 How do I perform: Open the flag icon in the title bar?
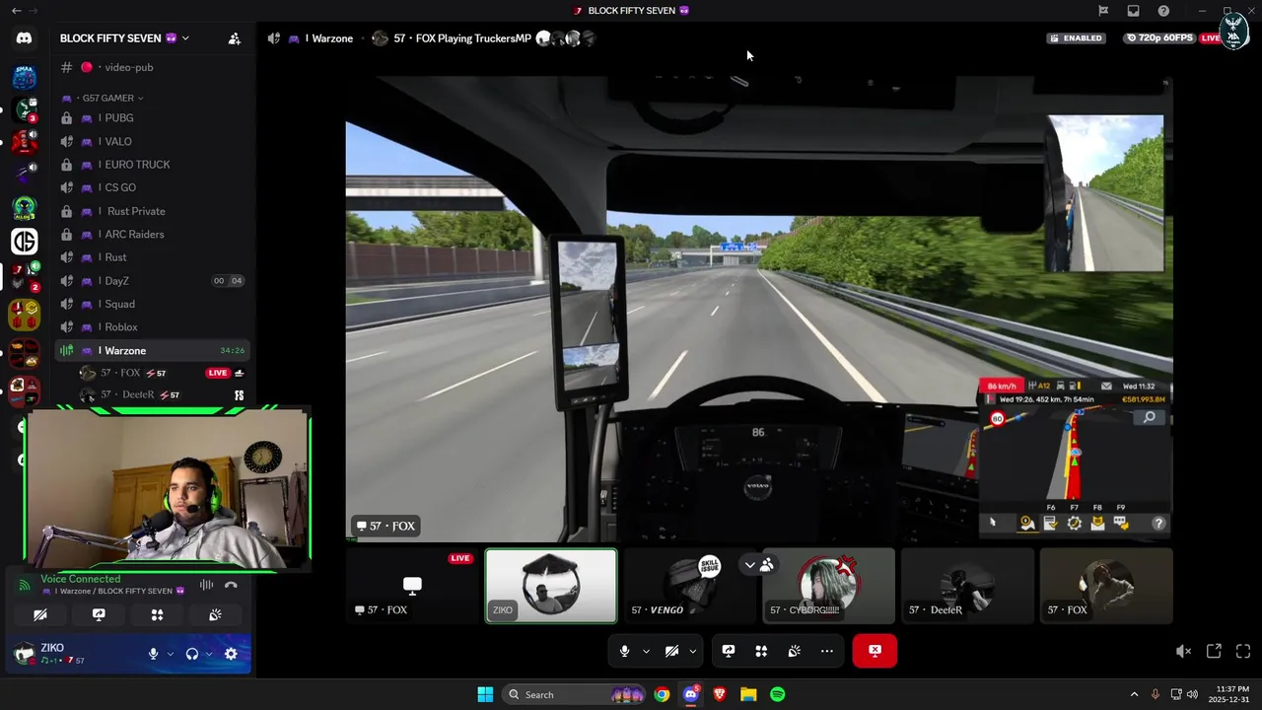click(1103, 11)
